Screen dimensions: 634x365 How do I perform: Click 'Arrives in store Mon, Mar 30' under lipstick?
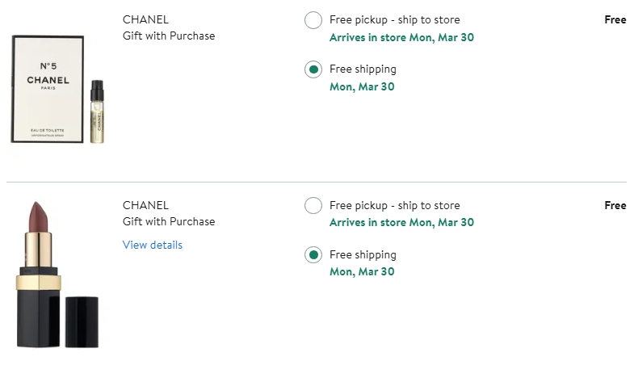click(401, 222)
